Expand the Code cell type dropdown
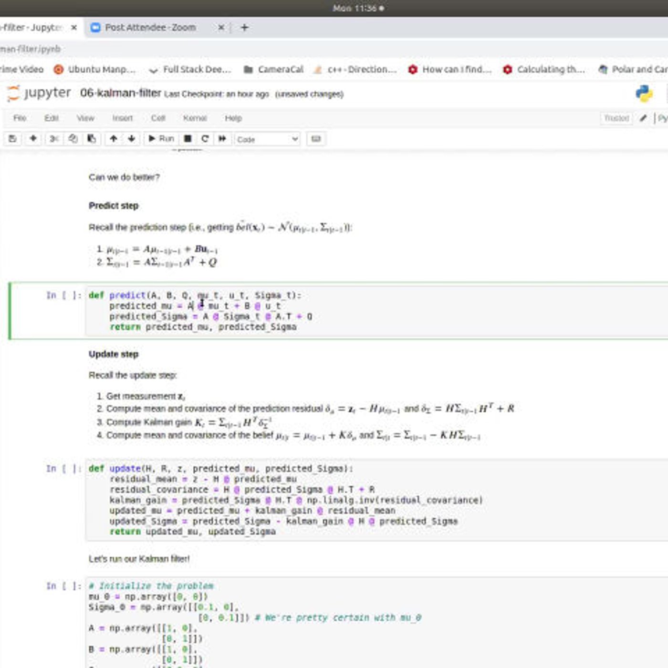Image resolution: width=668 pixels, height=668 pixels. click(x=267, y=139)
